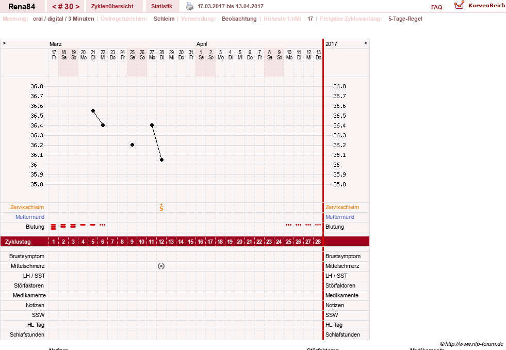Click the left Brustsymptom row label
The image size is (506, 350).
[x=27, y=257]
